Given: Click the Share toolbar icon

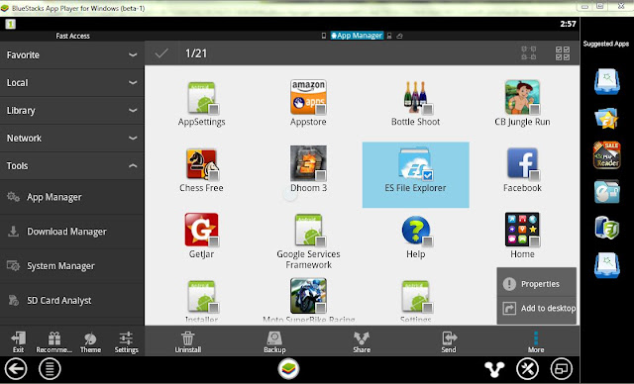Looking at the screenshot, I should [x=362, y=337].
